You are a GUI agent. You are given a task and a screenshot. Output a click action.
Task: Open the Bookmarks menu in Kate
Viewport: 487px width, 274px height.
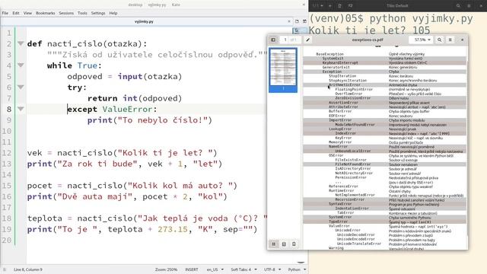pyautogui.click(x=46, y=13)
